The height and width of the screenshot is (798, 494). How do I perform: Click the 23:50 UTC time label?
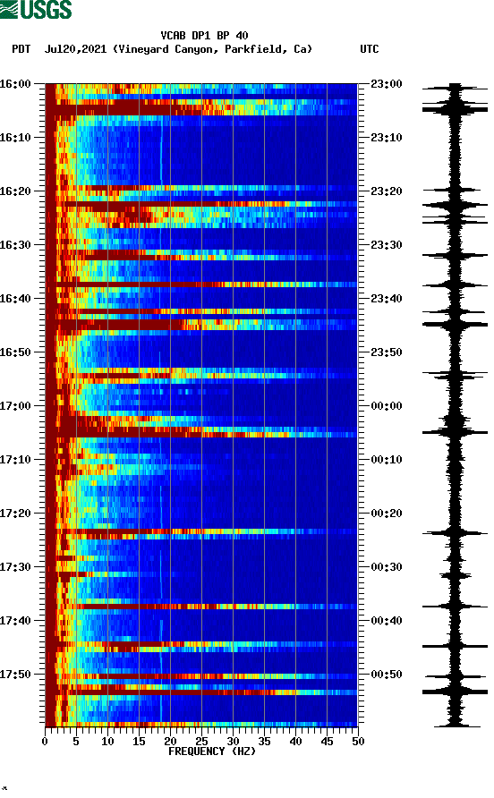387,352
